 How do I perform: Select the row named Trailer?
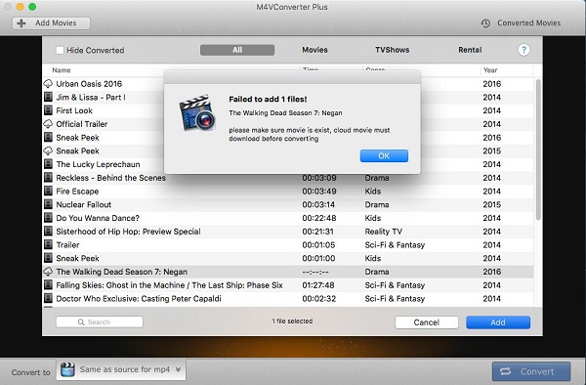point(288,245)
